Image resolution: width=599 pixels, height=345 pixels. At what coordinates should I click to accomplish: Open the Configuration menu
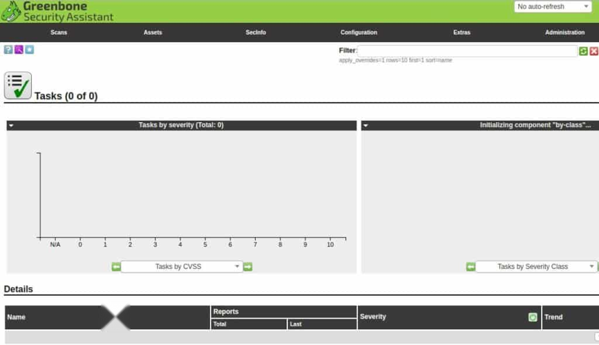click(x=359, y=32)
